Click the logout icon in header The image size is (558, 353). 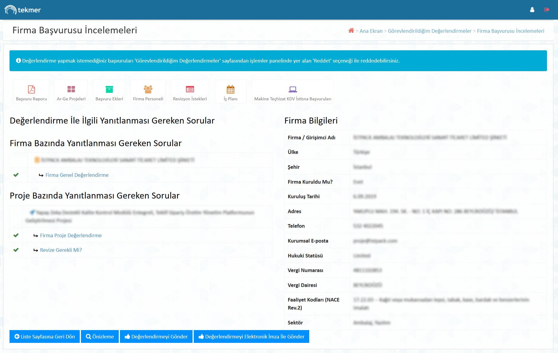547,10
